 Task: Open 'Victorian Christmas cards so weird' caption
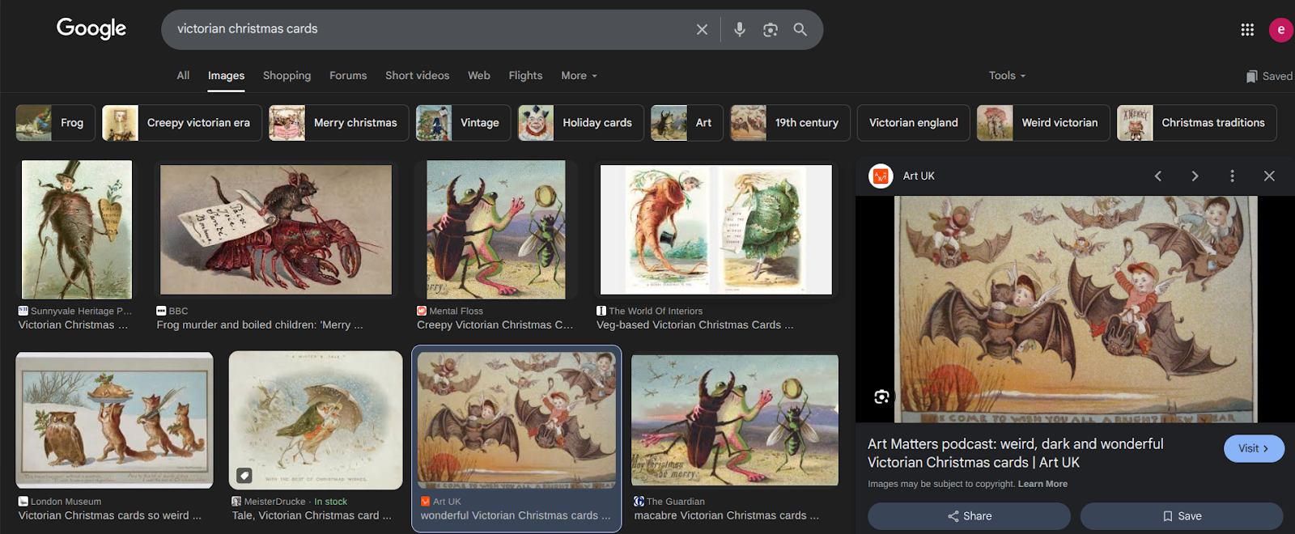(110, 515)
